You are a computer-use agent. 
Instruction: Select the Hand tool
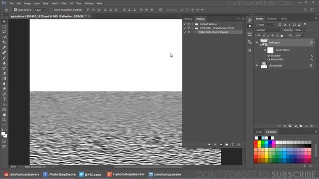tap(4, 115)
